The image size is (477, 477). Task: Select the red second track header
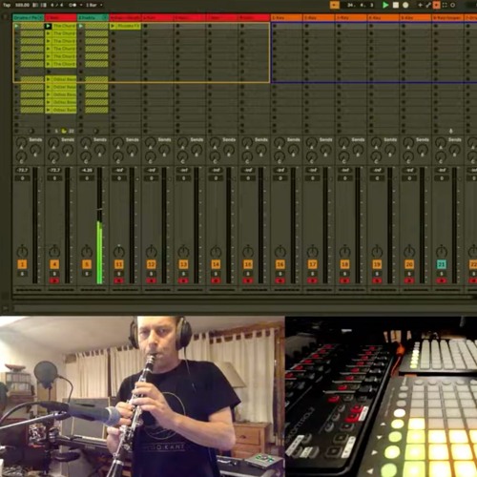61,17
